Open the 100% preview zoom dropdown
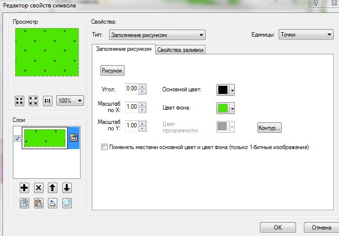 (x=70, y=101)
